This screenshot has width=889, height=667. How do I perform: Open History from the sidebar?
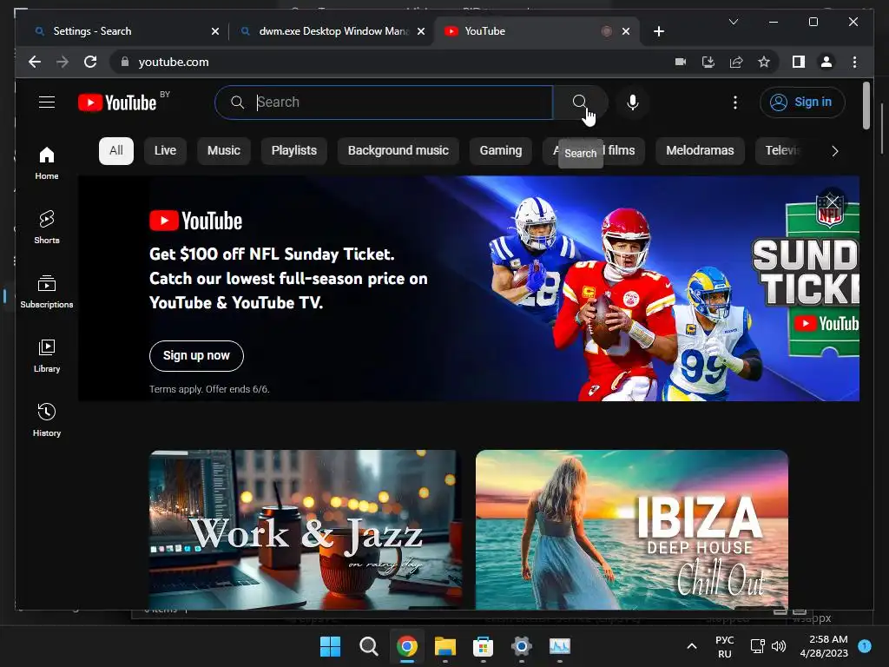point(47,419)
